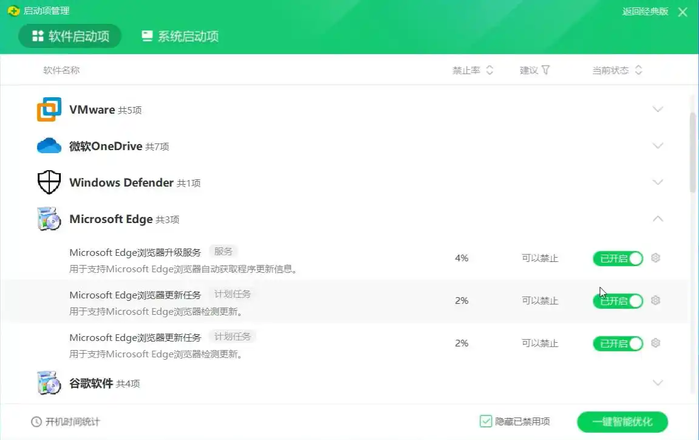The height and width of the screenshot is (440, 699).
Task: Expand the VMware startup items group
Action: 658,109
